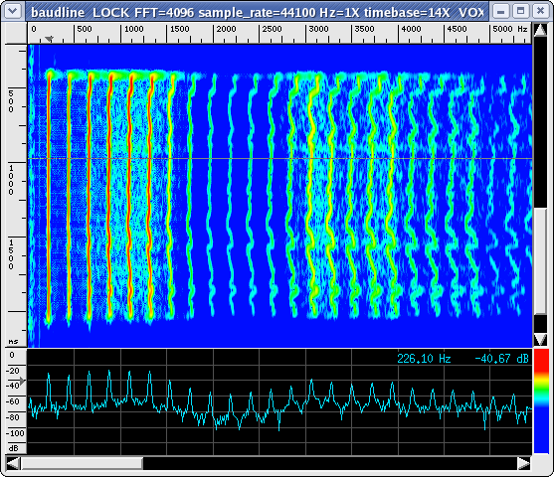
Task: Click the vertical scrollbar thumb
Action: coord(540,261)
